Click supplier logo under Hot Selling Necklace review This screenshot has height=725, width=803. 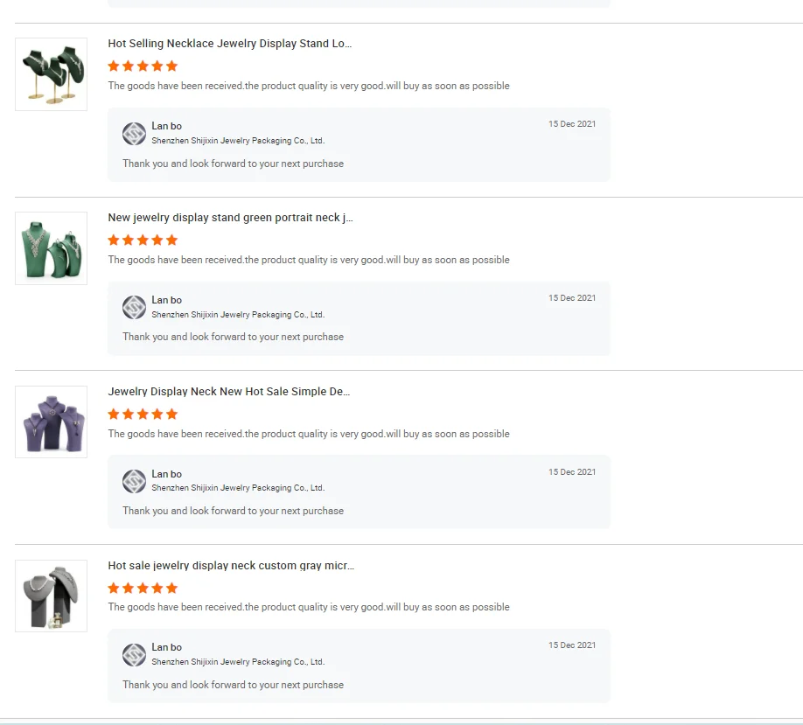click(134, 134)
